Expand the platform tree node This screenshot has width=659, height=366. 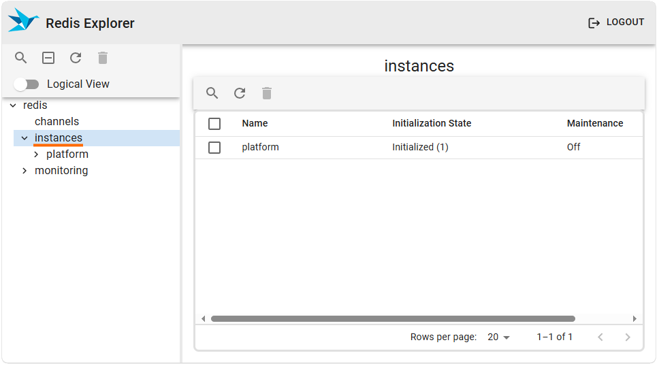click(36, 154)
